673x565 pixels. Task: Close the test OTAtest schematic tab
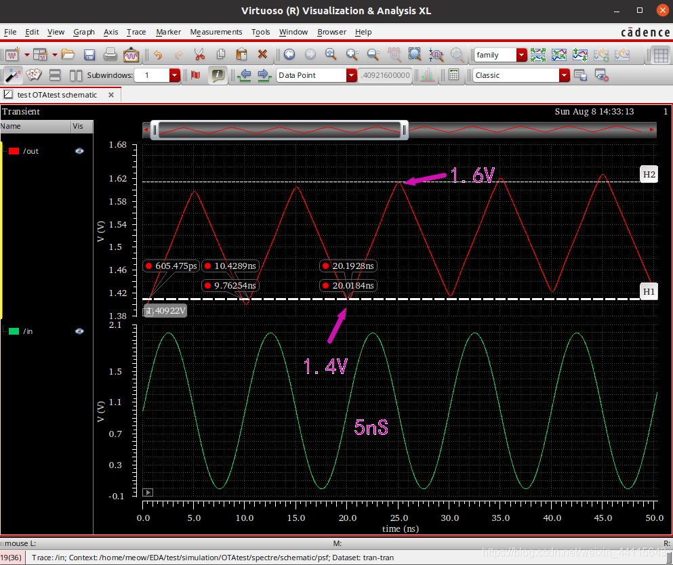coord(111,95)
